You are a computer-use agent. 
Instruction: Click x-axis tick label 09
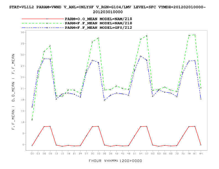pyautogui.click(x=50, y=154)
